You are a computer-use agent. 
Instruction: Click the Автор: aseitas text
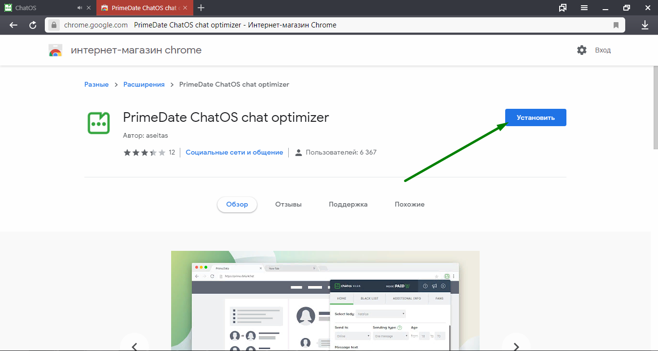(x=146, y=135)
